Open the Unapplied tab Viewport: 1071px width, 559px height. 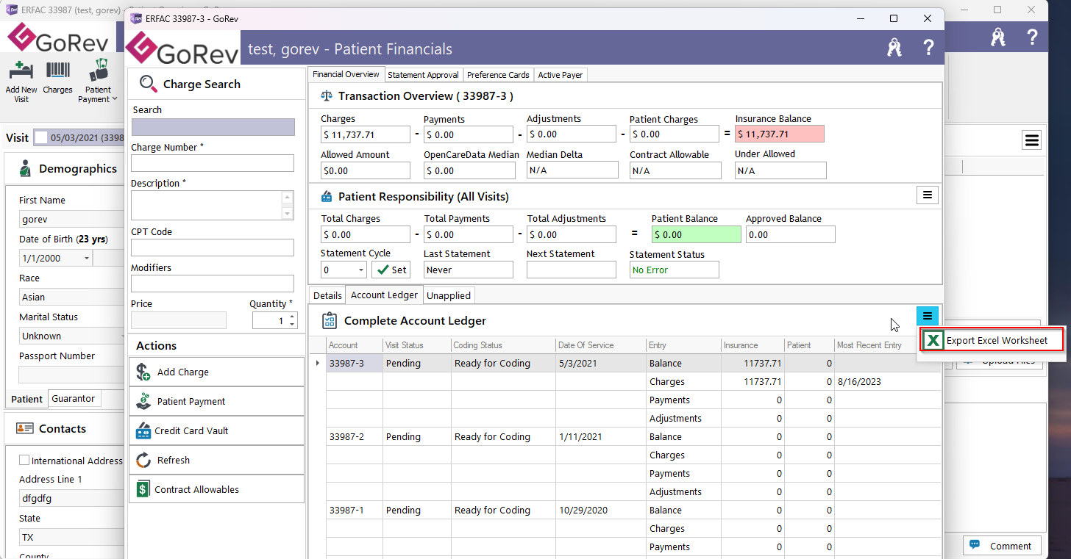(448, 295)
